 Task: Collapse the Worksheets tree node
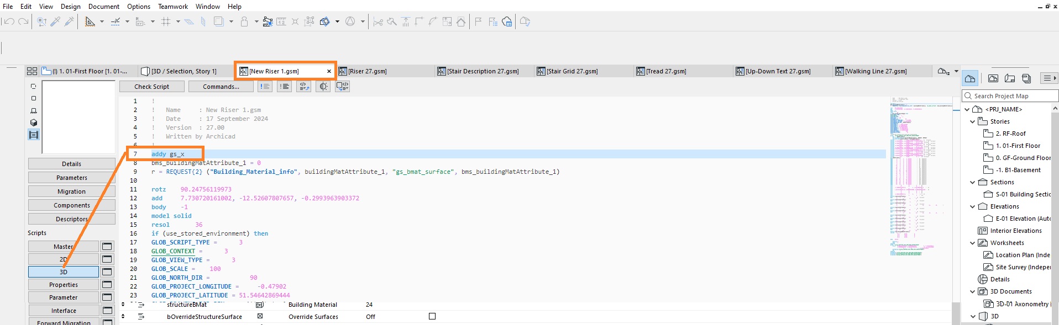click(x=973, y=243)
